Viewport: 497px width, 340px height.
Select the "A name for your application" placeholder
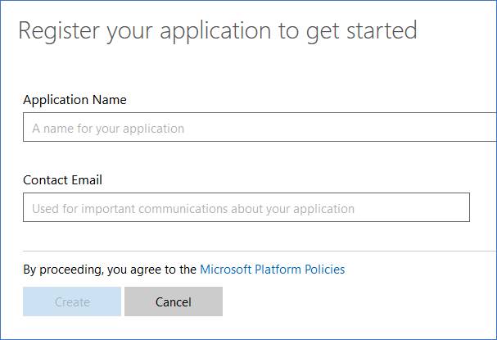point(108,129)
